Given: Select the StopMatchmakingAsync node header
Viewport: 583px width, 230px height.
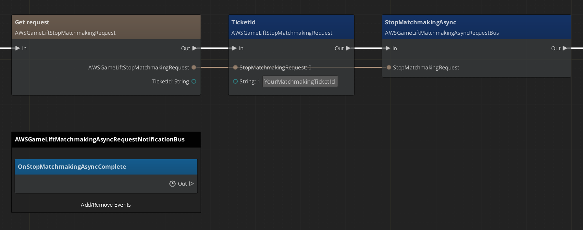Looking at the screenshot, I should [x=420, y=22].
